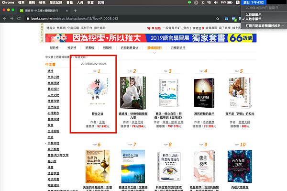Click the 2019語言學習展 promotional banner

pos(151,38)
